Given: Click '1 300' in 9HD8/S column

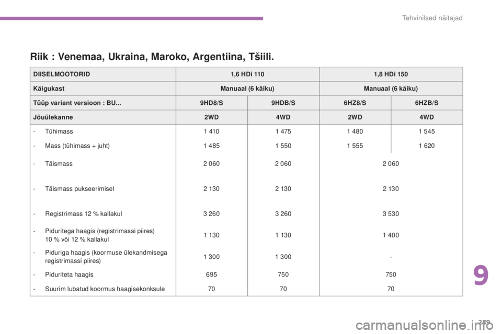Looking at the screenshot, I should tap(212, 257).
